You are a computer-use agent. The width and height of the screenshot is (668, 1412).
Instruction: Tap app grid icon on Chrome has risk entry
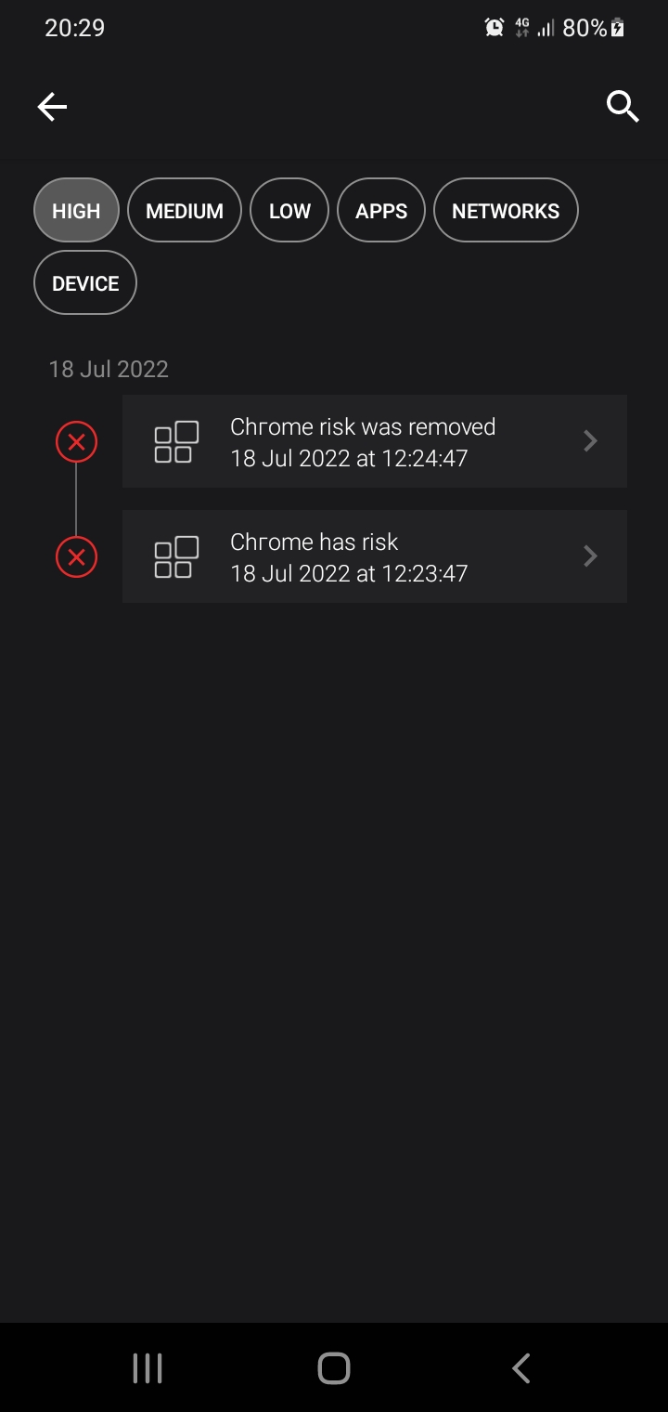point(176,557)
